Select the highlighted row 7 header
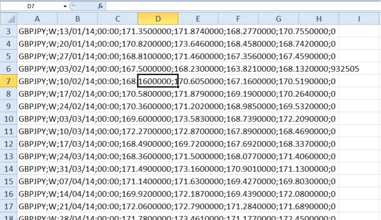 click(x=9, y=82)
